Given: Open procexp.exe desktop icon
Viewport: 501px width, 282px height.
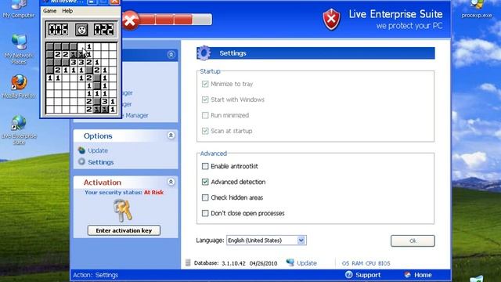Looking at the screenshot, I should pos(477,9).
